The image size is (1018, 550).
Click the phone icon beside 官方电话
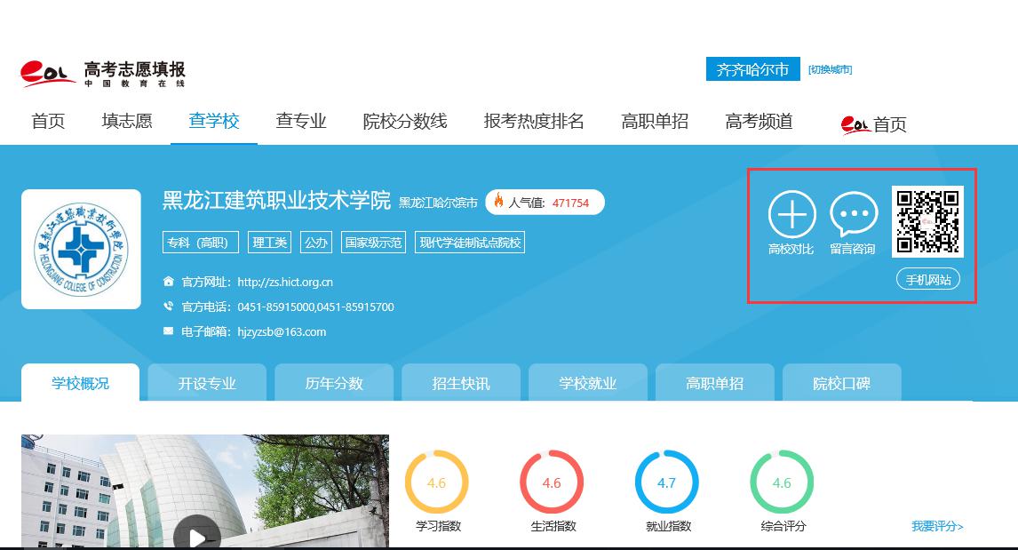pyautogui.click(x=168, y=306)
